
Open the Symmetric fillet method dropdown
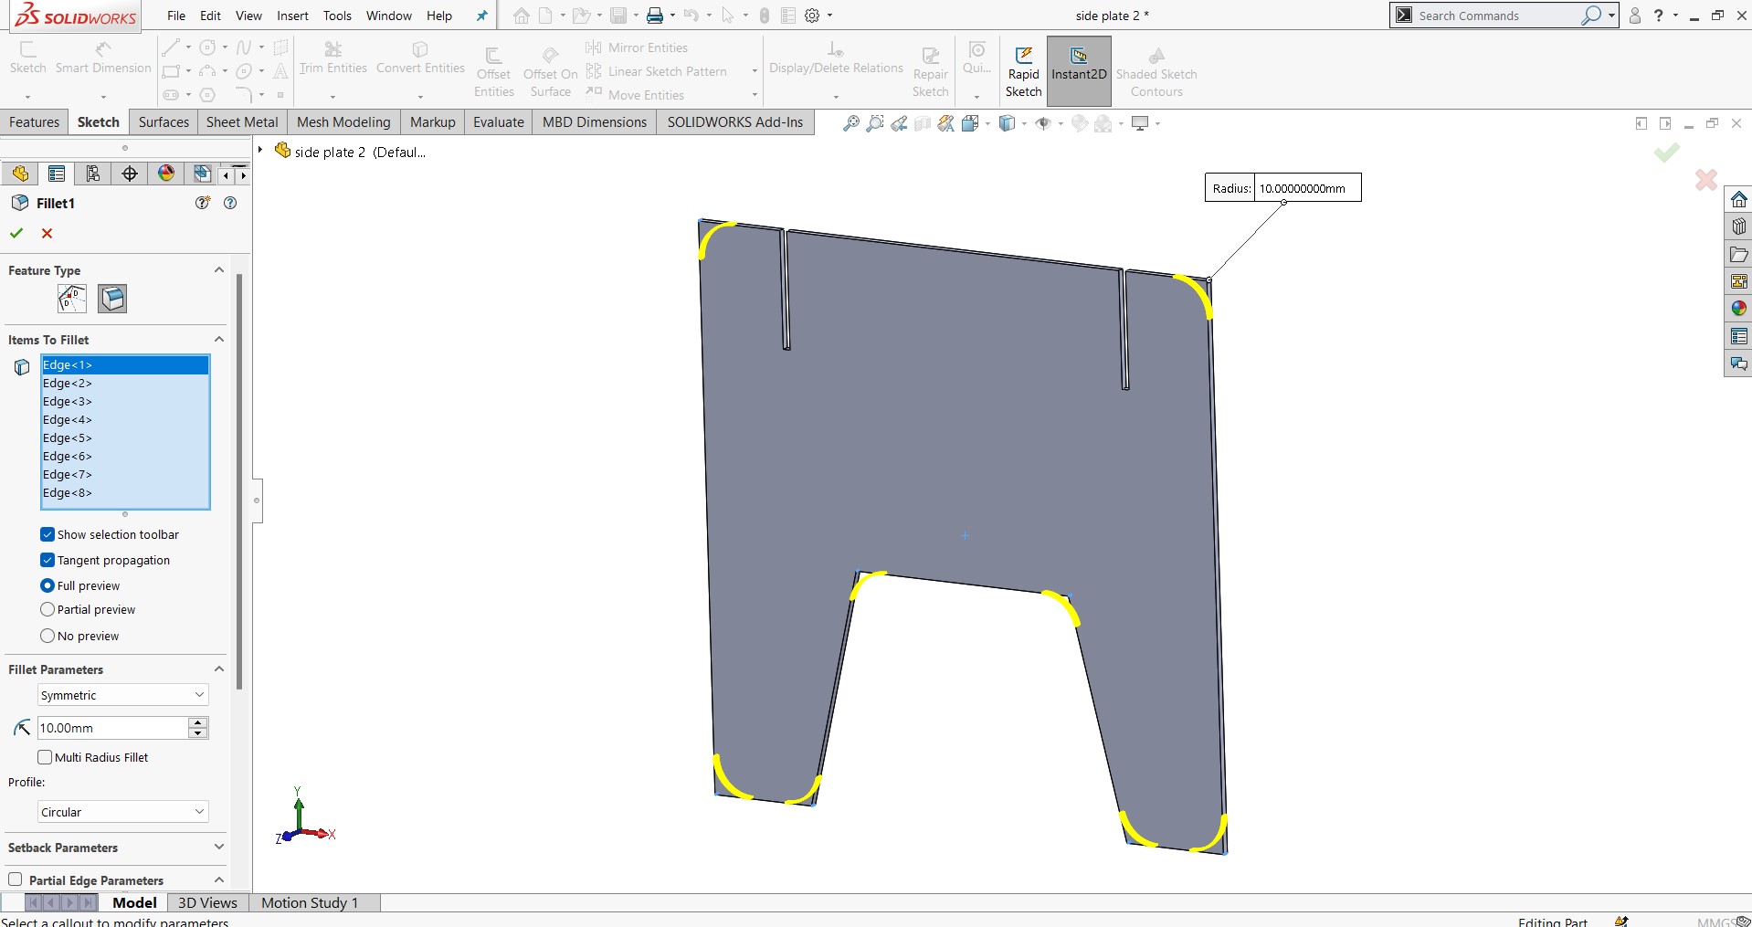[x=123, y=695]
